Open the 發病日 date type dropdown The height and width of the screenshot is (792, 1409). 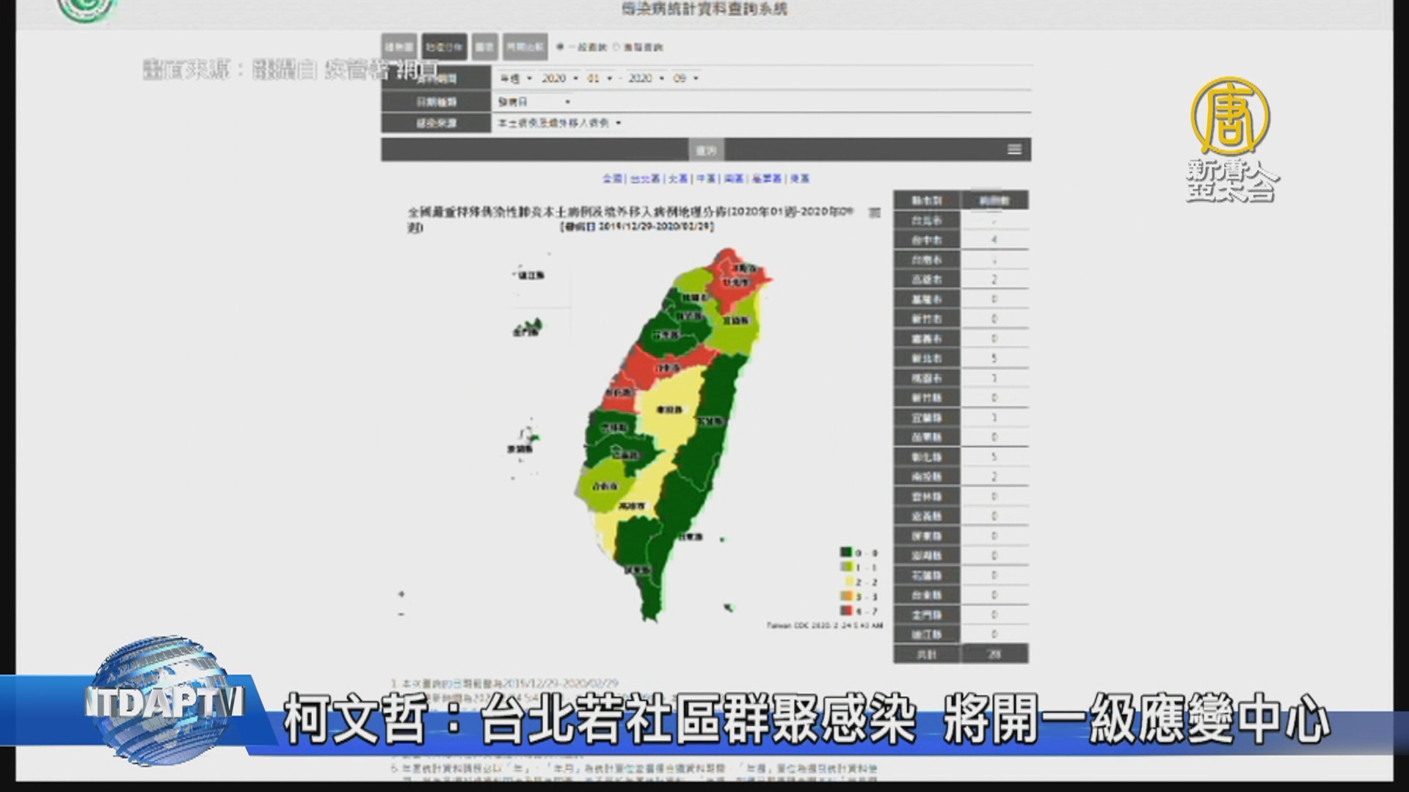click(534, 101)
